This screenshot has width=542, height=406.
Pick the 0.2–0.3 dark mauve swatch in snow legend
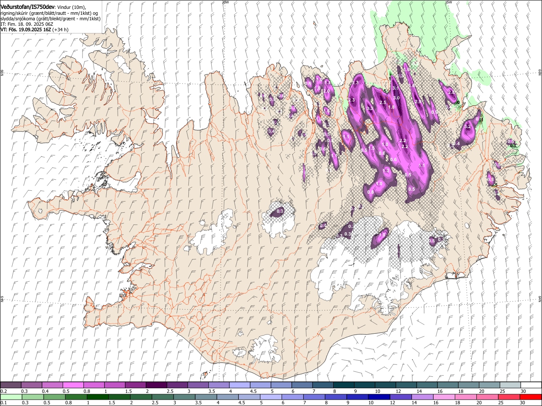click(11, 385)
